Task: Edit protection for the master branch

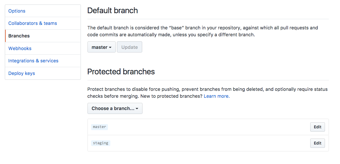Action: pos(317,127)
